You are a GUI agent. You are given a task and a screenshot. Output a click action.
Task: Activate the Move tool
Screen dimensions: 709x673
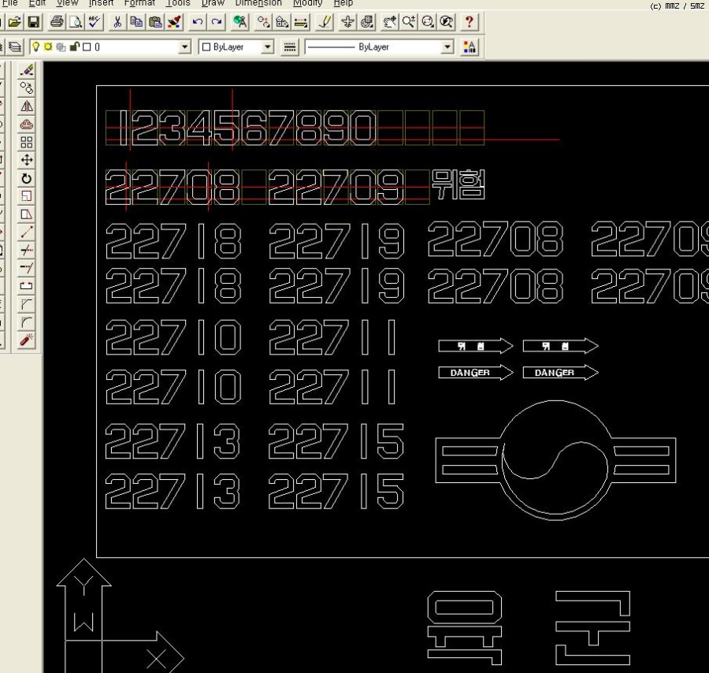[27, 160]
